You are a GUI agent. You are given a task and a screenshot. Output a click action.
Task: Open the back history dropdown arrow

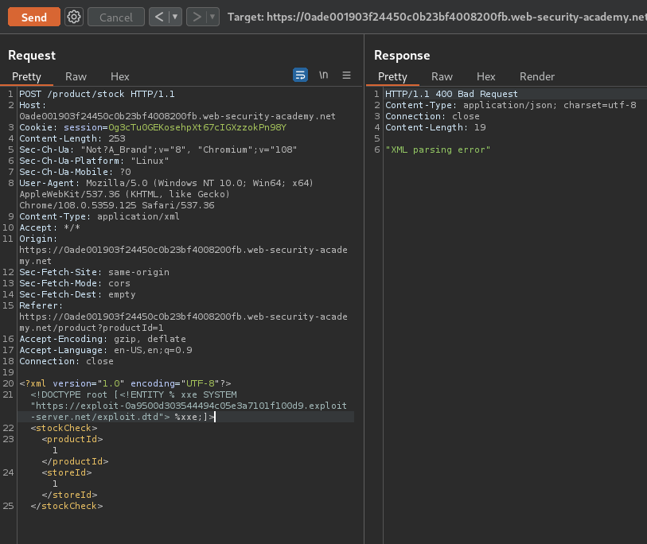tap(175, 17)
